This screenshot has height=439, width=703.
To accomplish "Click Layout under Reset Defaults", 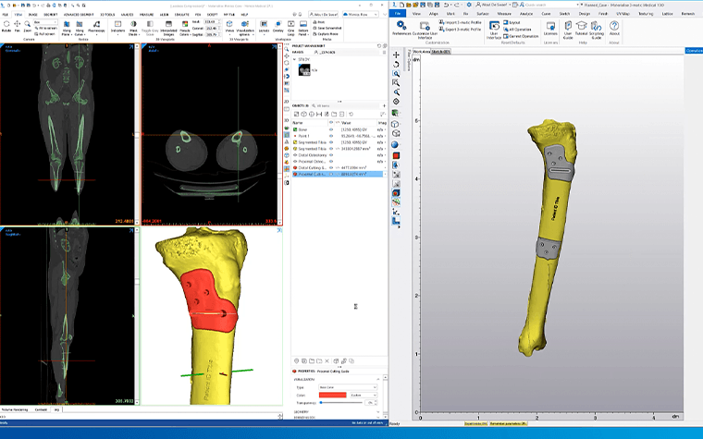I will tap(512, 22).
